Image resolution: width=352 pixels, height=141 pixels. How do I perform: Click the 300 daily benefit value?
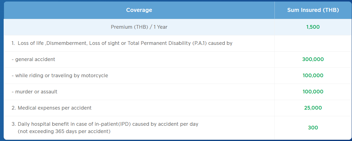pyautogui.click(x=313, y=128)
